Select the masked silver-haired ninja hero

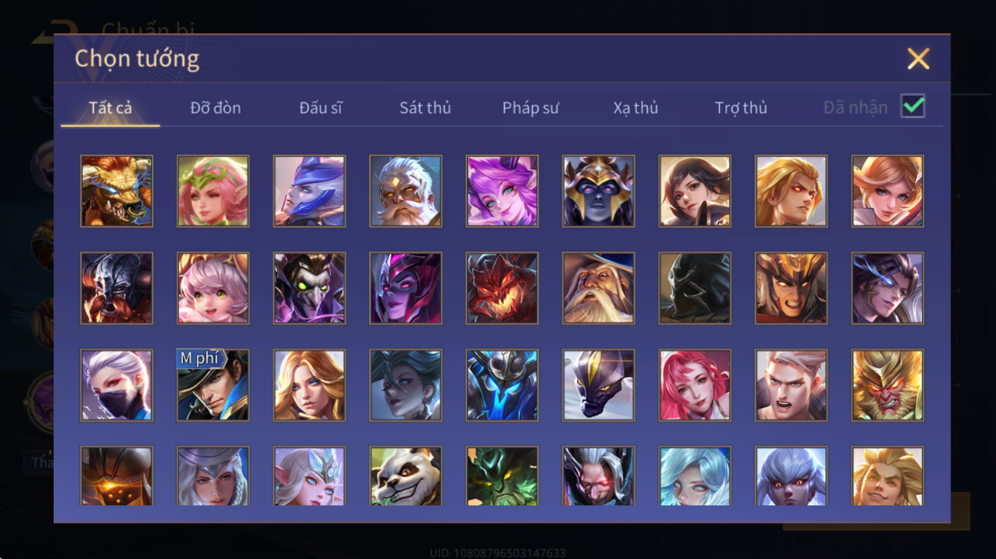coord(117,386)
